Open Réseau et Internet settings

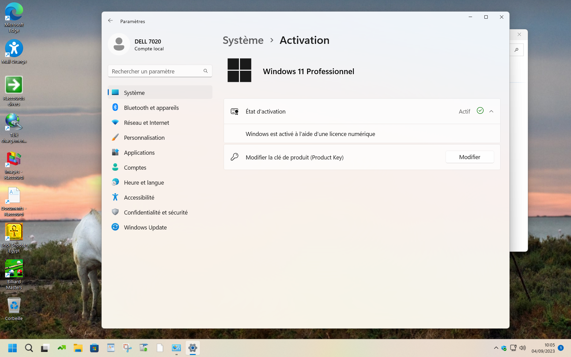click(160, 122)
